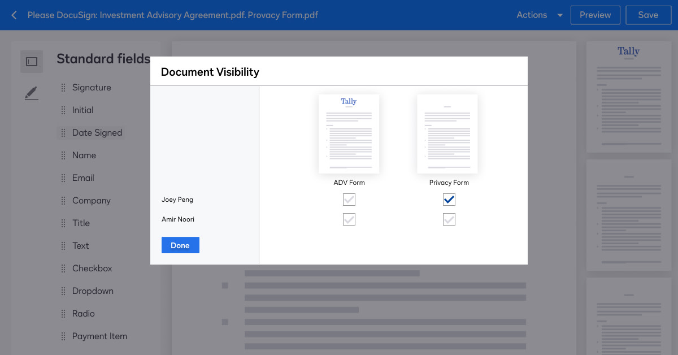The height and width of the screenshot is (355, 678).
Task: Choose the Payment Item field
Action: coord(99,336)
